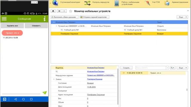The height and width of the screenshot is (107, 191).
Task: Collapse the Путевой лист 000000091 node
Action: (x=56, y=26)
